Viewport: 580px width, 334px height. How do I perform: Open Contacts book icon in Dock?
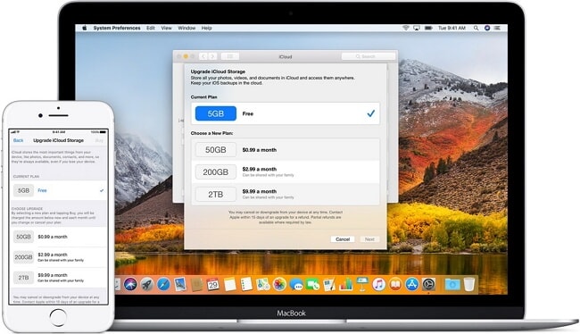(196, 284)
